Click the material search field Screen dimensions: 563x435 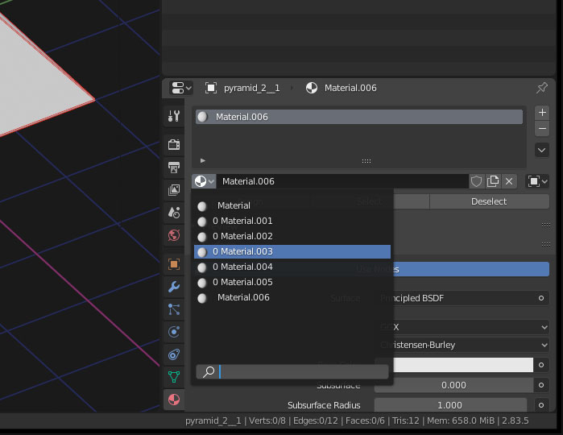(292, 372)
